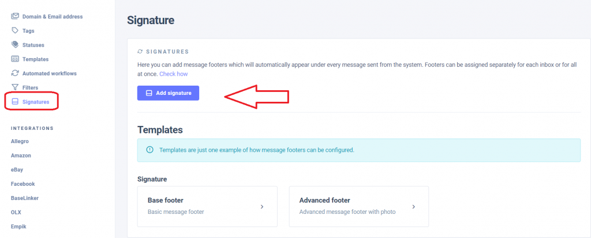Open the Allegro integration
The height and width of the screenshot is (238, 591).
point(21,141)
